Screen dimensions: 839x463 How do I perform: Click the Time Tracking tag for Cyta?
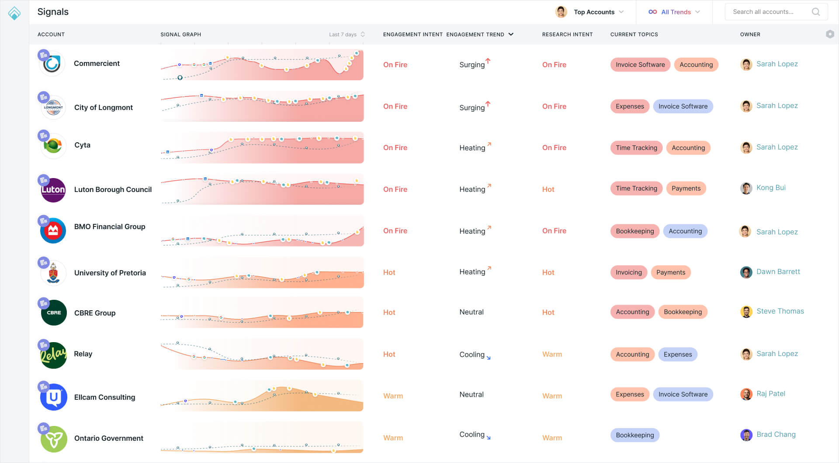coord(636,148)
